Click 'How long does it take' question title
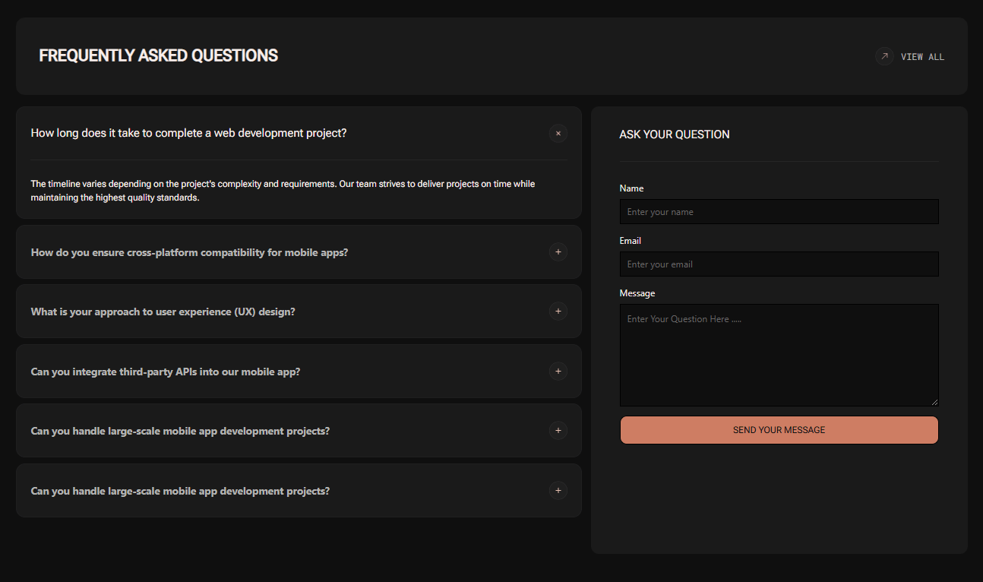The image size is (983, 582). 188,133
